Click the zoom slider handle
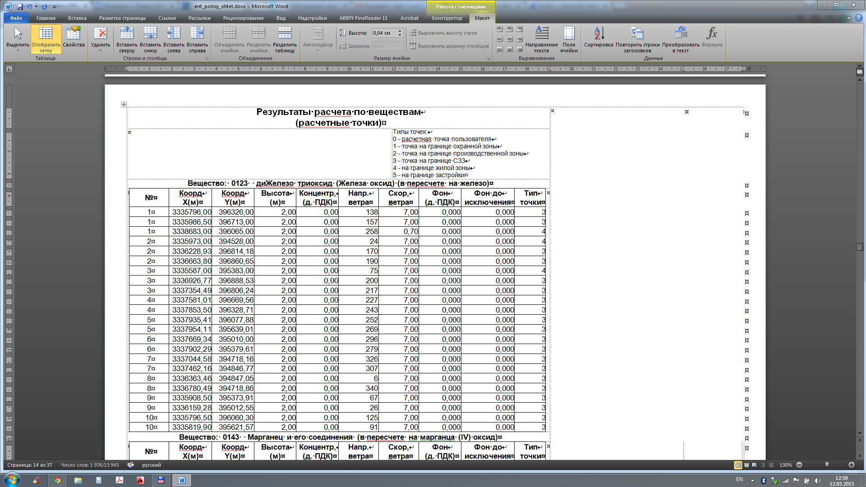Image resolution: width=866 pixels, height=487 pixels. pos(827,464)
